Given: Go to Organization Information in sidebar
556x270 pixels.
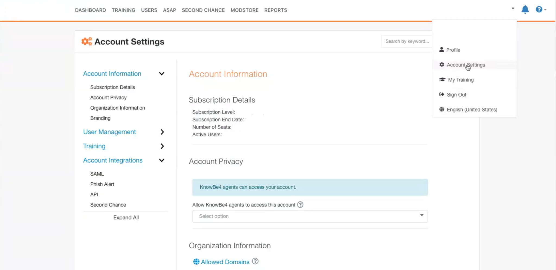Looking at the screenshot, I should [118, 108].
